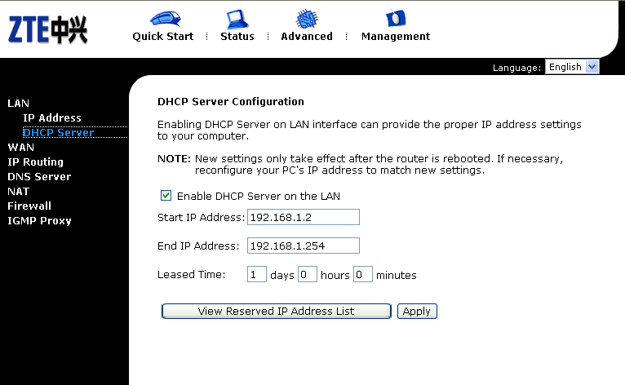Click the Management icon
625x385 pixels.
click(x=396, y=18)
